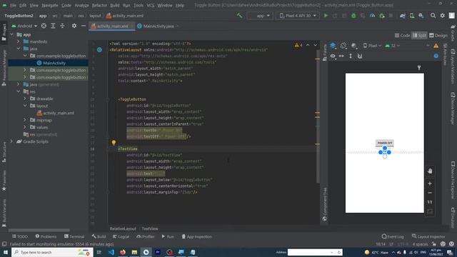Screen dimensions: 457x257
Task: Click Orientation for Preview icon
Action: (x=343, y=46)
